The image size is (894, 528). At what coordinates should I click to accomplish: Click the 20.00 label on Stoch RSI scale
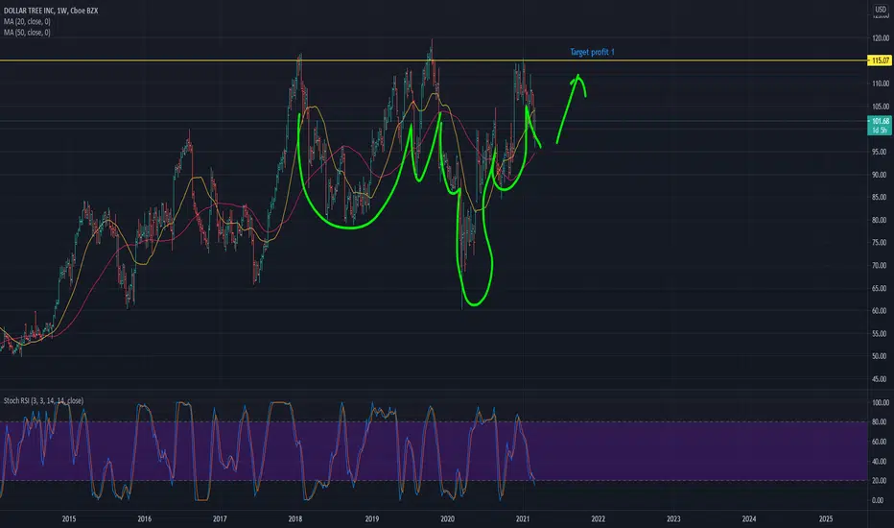coord(881,481)
